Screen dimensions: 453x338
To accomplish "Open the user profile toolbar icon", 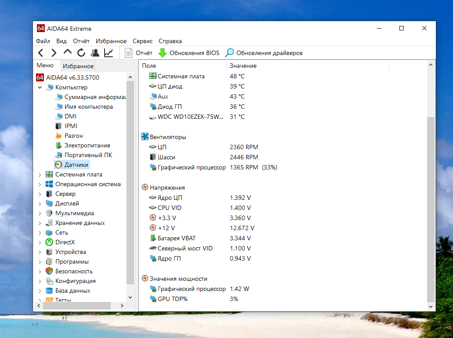I will [x=95, y=53].
